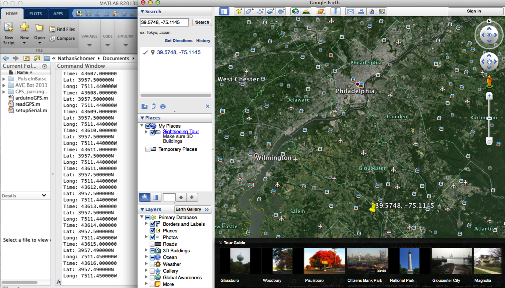Expand the Borders and Labels layer tree
The height and width of the screenshot is (288, 505).
pyautogui.click(x=146, y=224)
